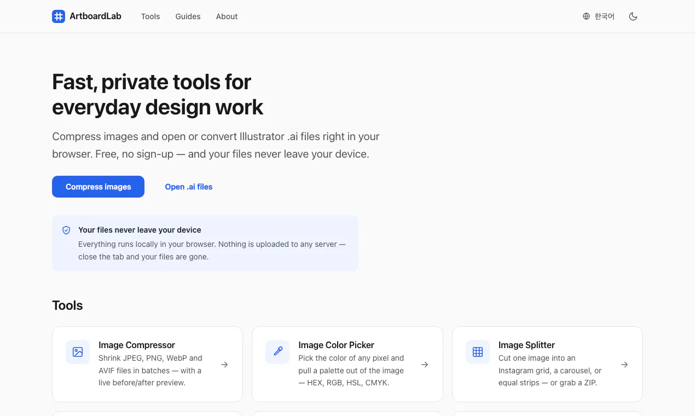Click the globe language icon
695x416 pixels.
587,16
